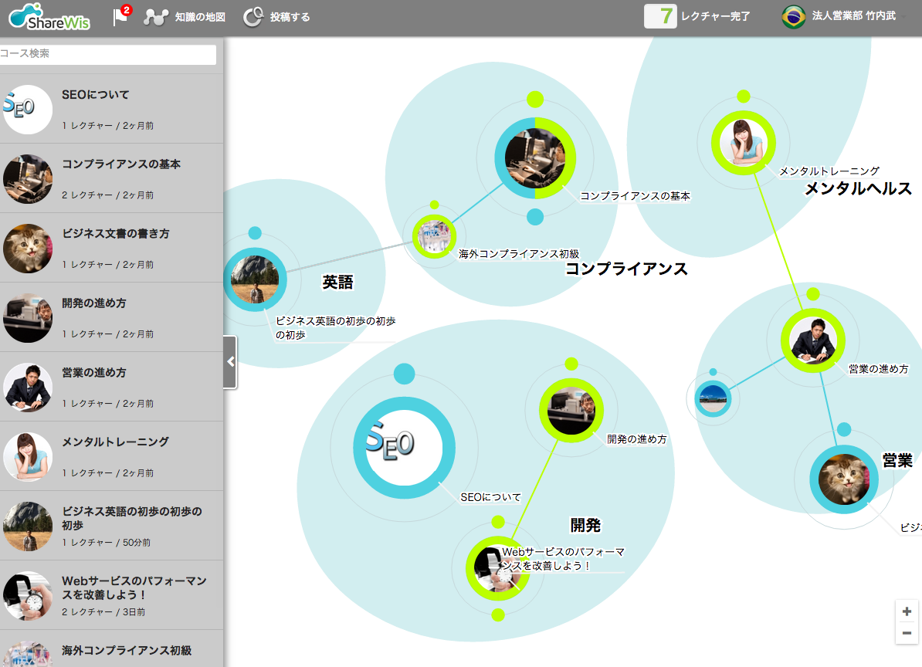The height and width of the screenshot is (667, 922).
Task: Click the メンタルトレーニング node on map
Action: pyautogui.click(x=743, y=143)
